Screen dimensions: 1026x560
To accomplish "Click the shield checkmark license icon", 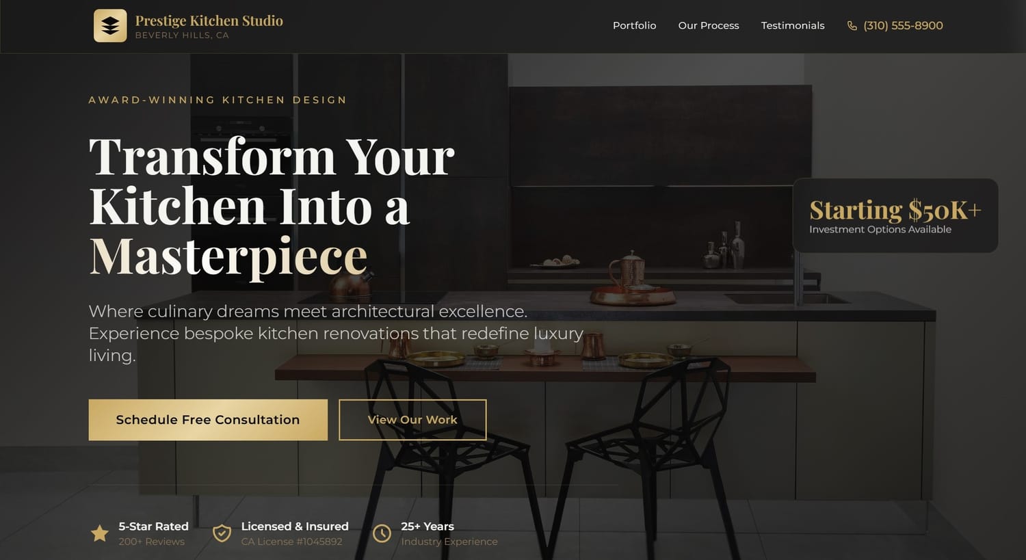I will (x=222, y=533).
